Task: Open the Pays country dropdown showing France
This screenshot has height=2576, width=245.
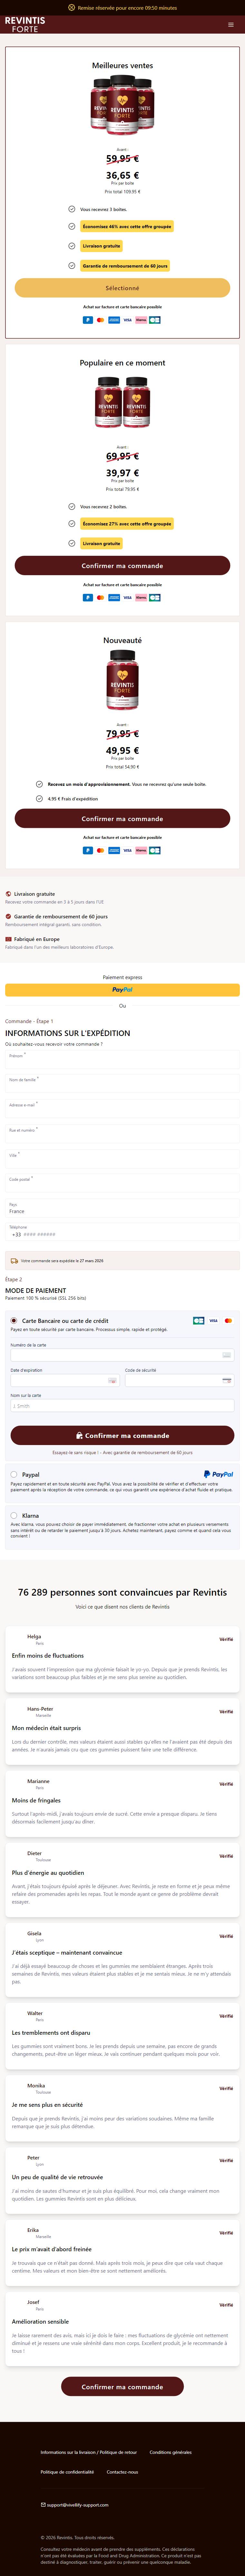Action: click(122, 1208)
